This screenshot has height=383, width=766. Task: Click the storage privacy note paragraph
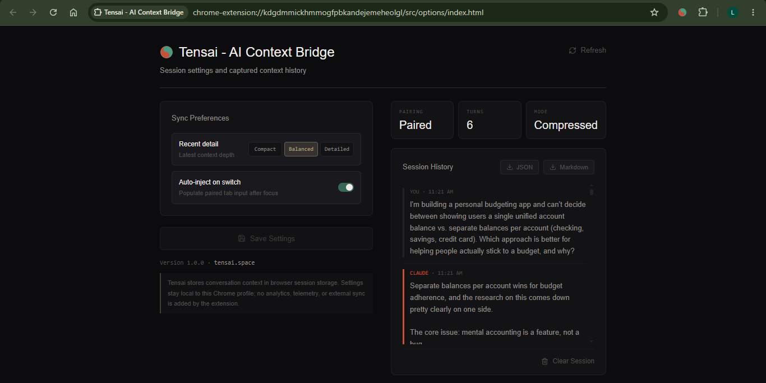(x=266, y=293)
